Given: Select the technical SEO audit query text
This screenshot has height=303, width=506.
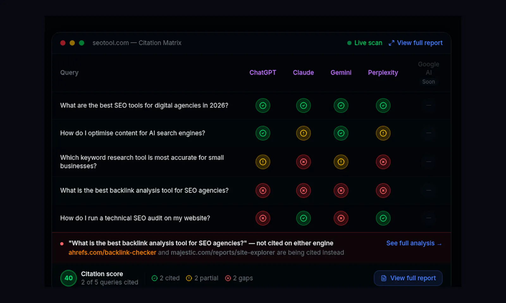Looking at the screenshot, I should [135, 218].
